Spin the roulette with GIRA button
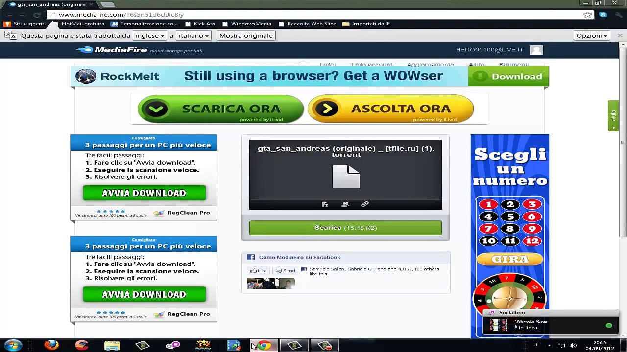Image resolution: width=627 pixels, height=352 pixels. (509, 259)
